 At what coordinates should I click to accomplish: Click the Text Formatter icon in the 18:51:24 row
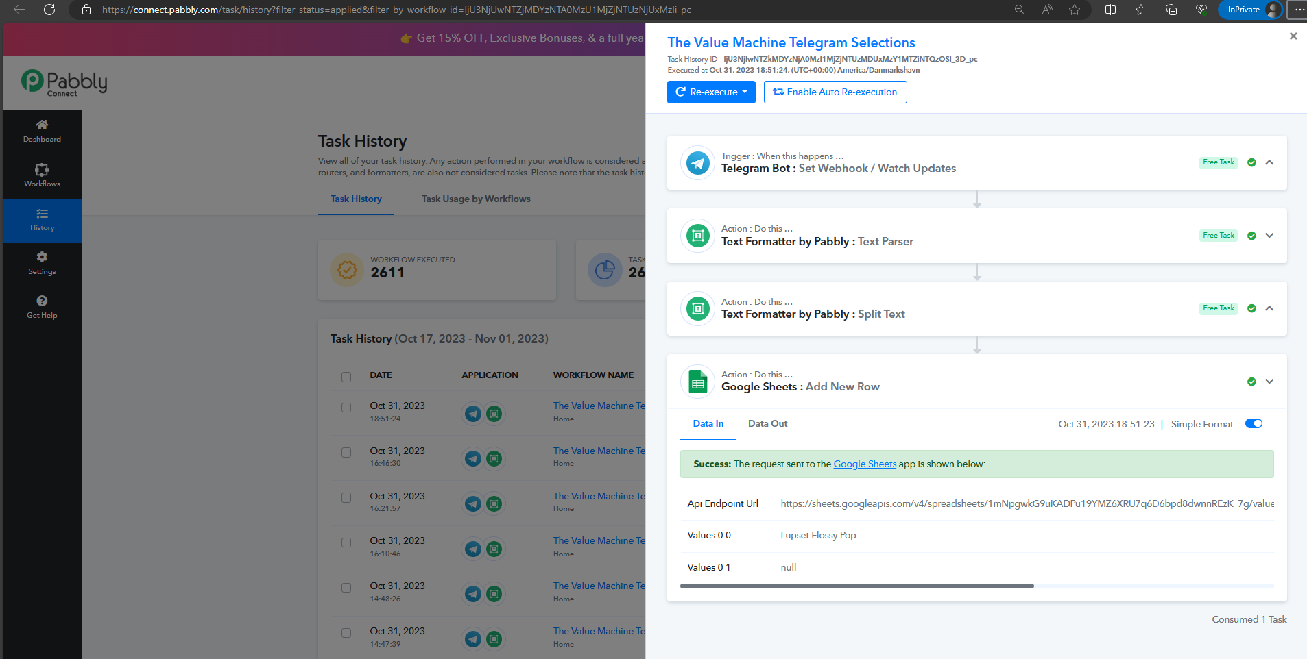click(494, 414)
